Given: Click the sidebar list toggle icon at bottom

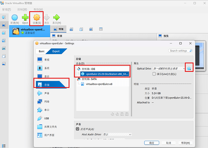Looking at the screenshot, I should click(x=4, y=146).
